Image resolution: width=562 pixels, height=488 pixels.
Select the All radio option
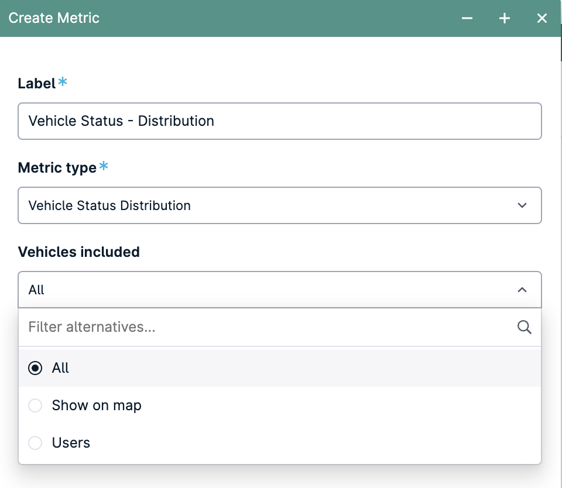click(280, 368)
